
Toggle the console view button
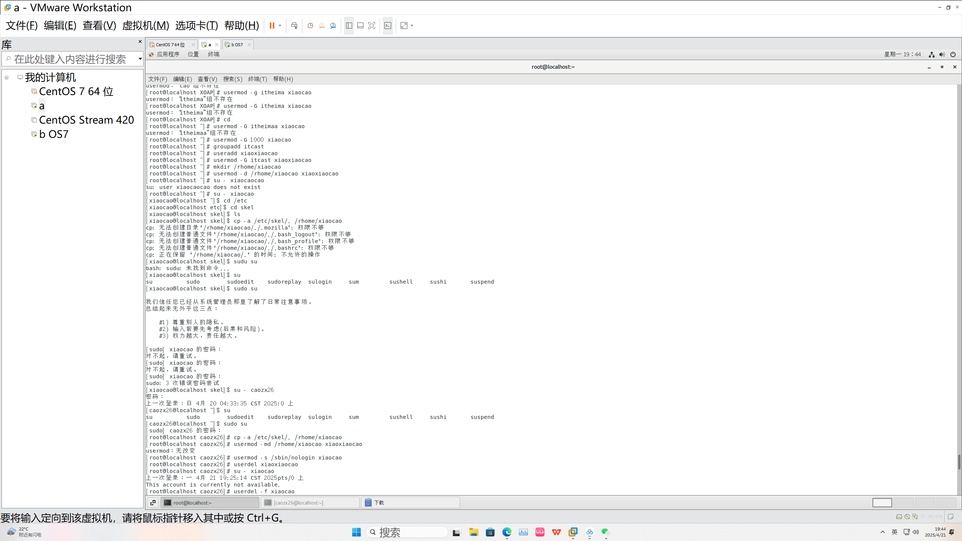[388, 26]
